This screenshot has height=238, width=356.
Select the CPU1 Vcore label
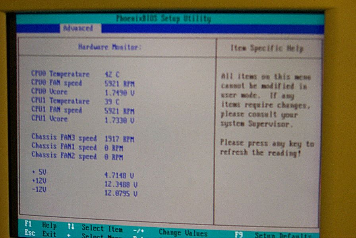[x=49, y=119]
